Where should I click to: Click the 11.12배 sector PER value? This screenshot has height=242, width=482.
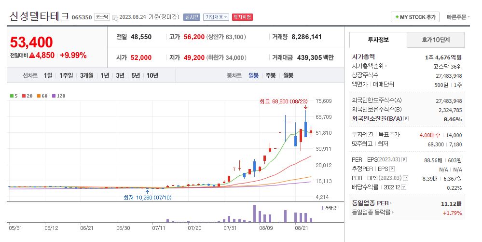451,204
